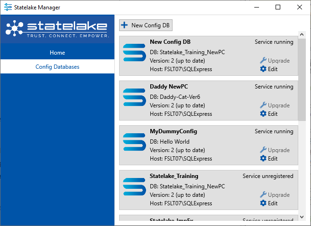The height and width of the screenshot is (226, 311).
Task: Click the Statelake logo banner in sidebar
Action: click(x=57, y=29)
